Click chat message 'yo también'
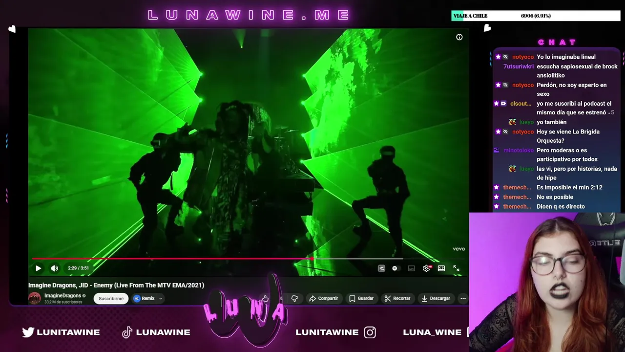625x352 pixels. click(552, 122)
